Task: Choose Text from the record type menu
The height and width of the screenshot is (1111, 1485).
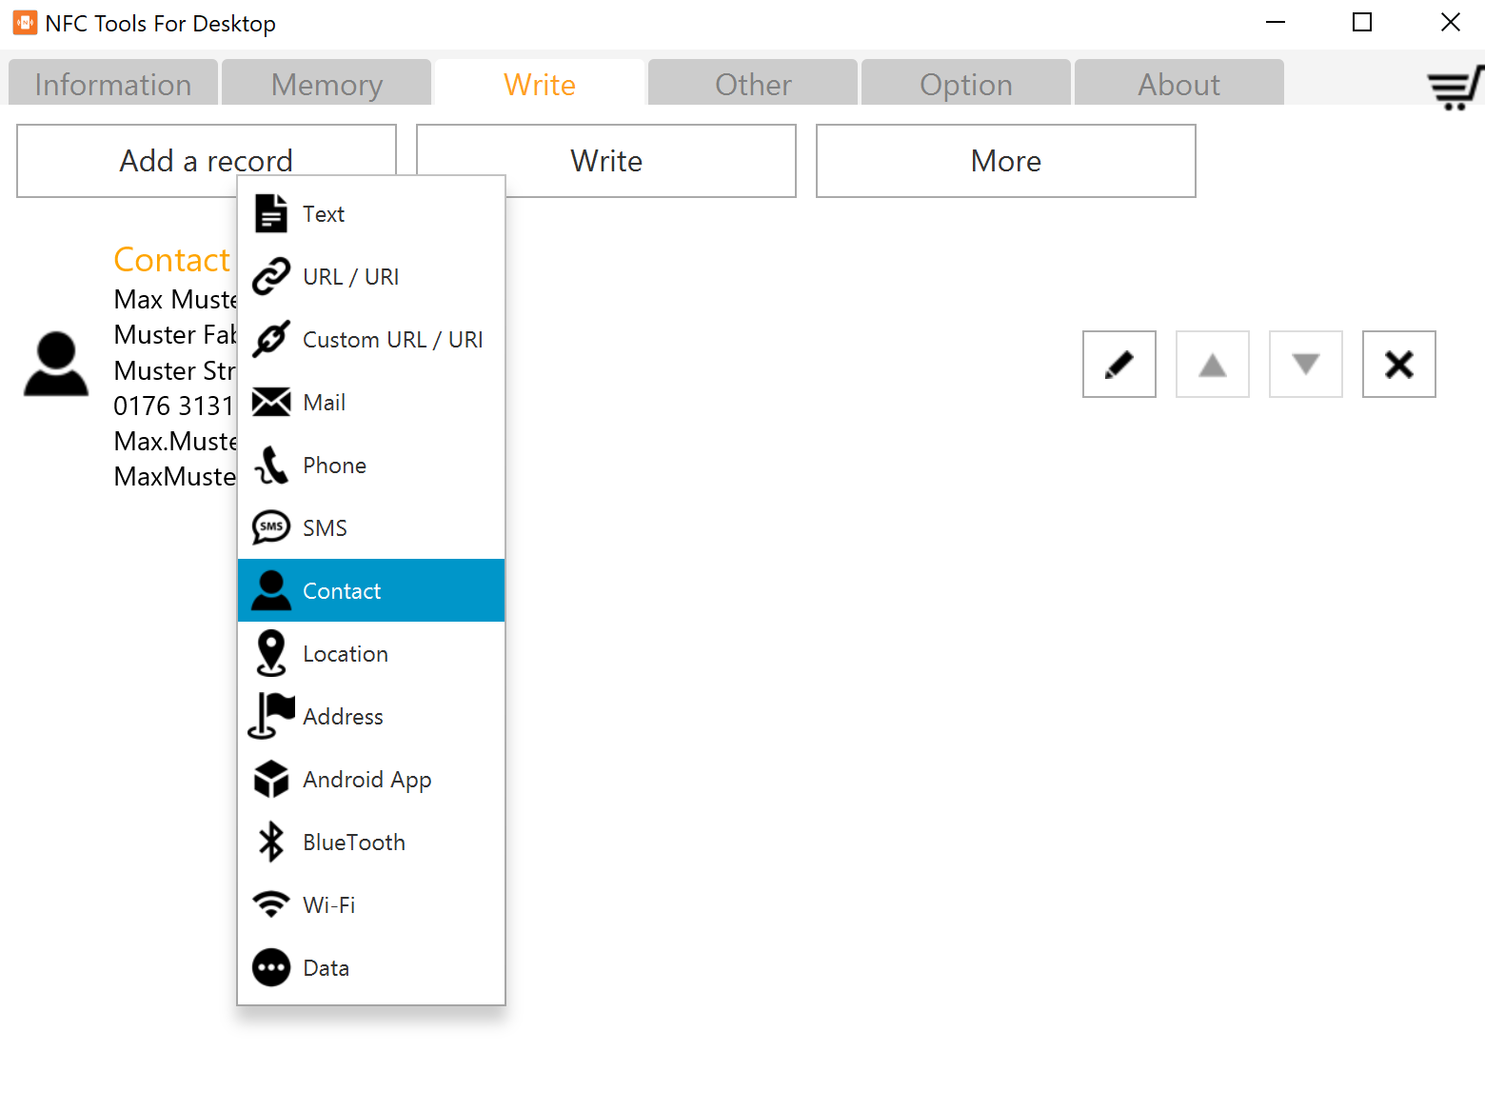Action: coord(324,214)
